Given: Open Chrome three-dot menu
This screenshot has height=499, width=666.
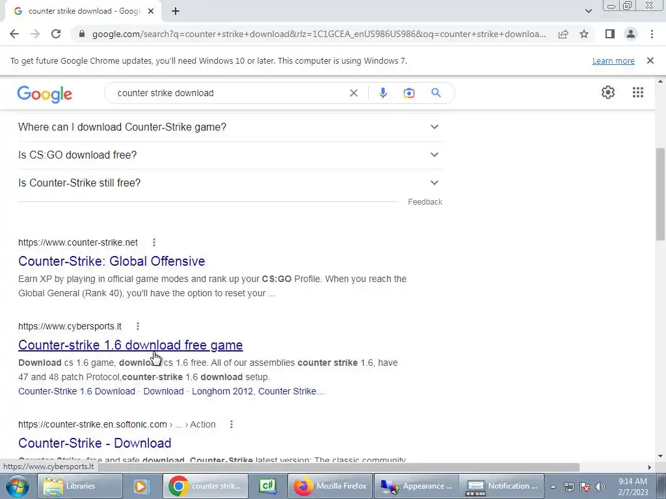Looking at the screenshot, I should pyautogui.click(x=652, y=34).
